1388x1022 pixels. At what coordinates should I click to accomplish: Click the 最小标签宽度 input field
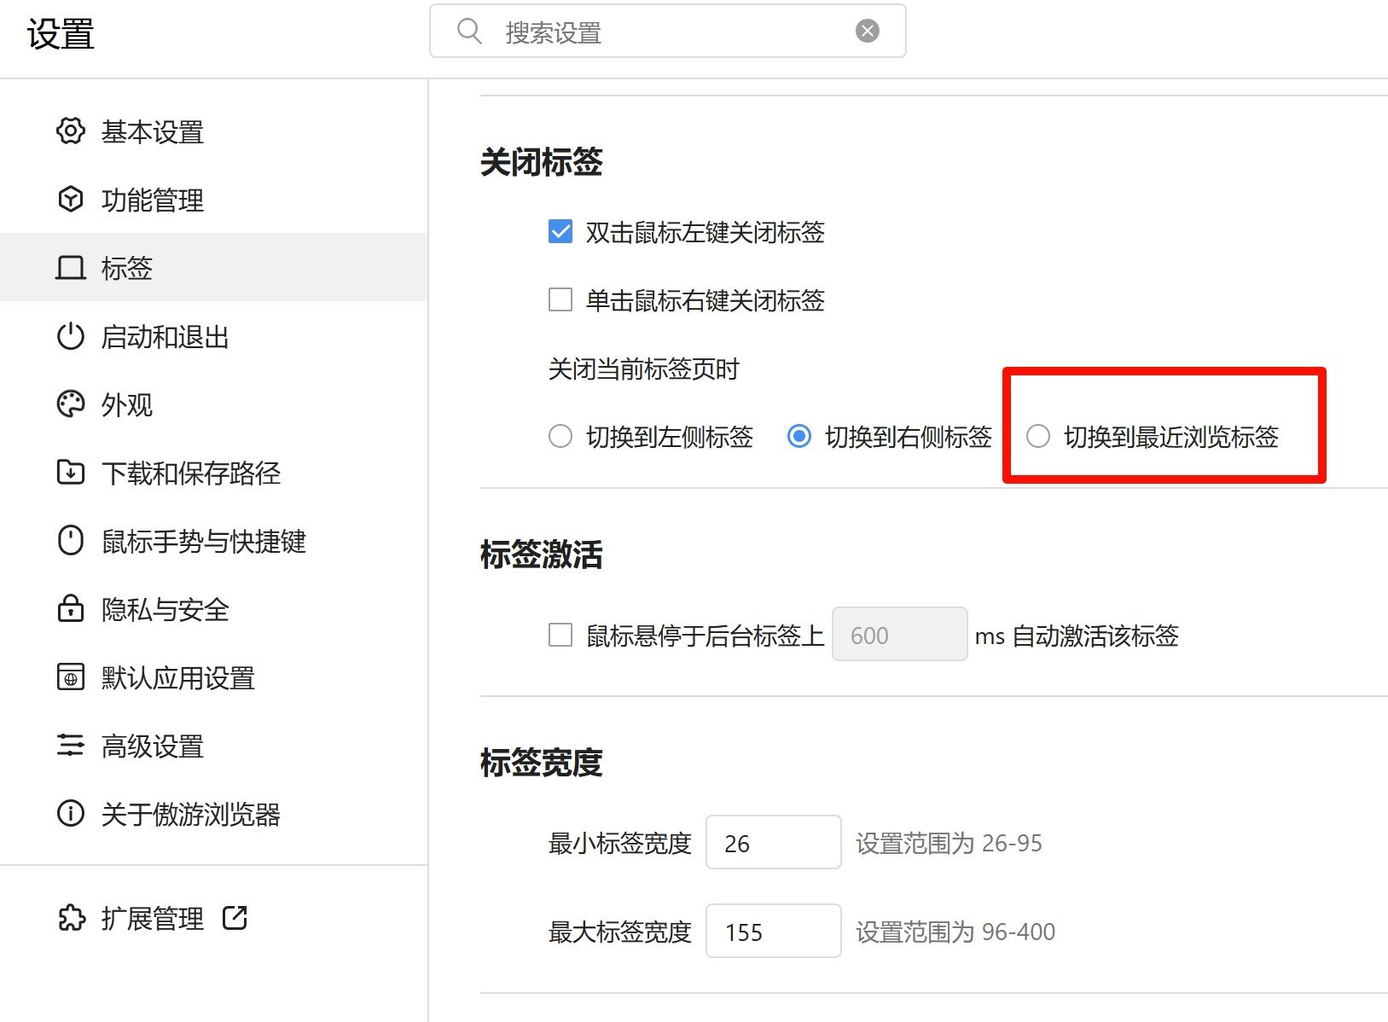pos(773,843)
